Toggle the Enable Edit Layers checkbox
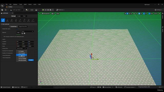 tap(17, 29)
